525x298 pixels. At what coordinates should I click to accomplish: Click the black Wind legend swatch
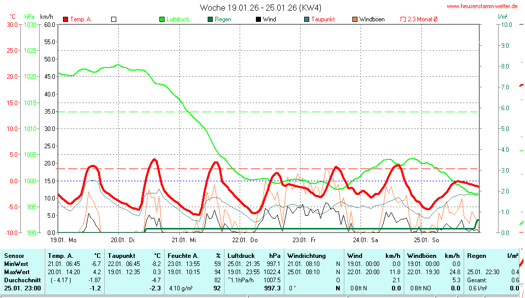258,19
